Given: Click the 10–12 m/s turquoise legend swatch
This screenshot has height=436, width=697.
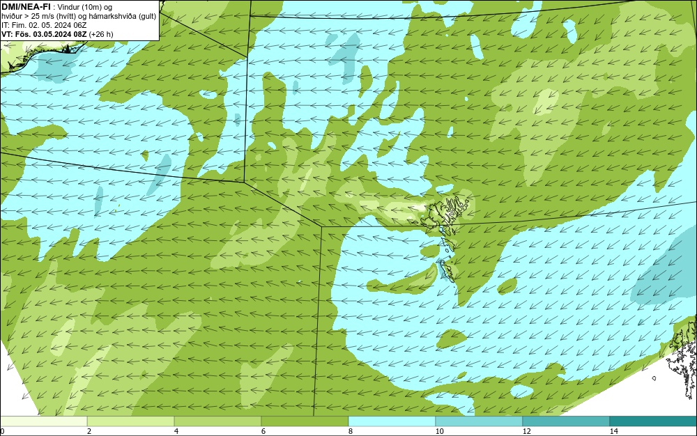Looking at the screenshot, I should (x=480, y=421).
